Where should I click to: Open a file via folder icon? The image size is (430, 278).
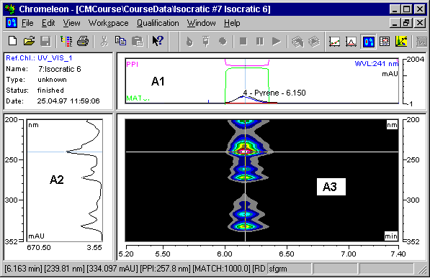click(29, 42)
